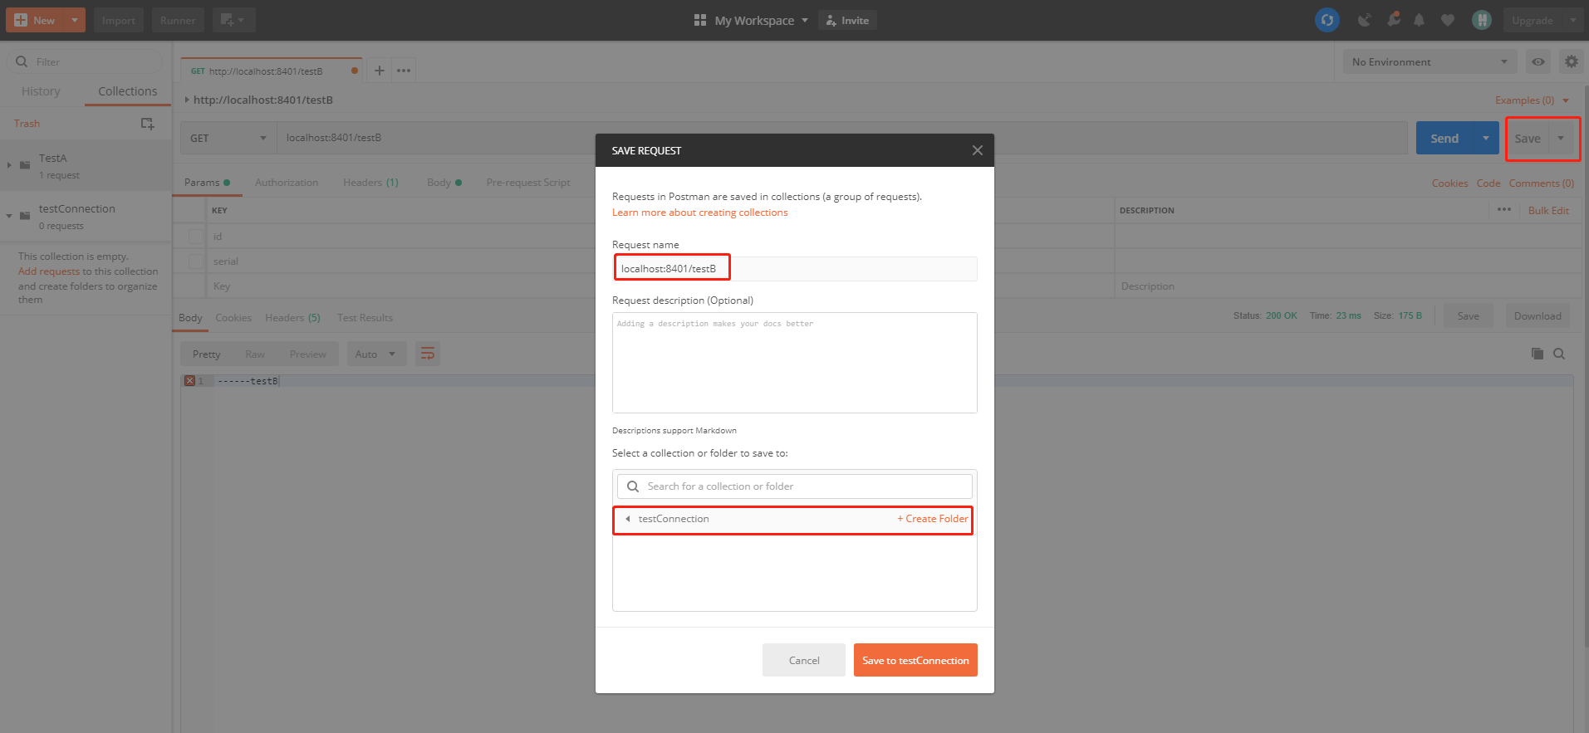
Task: Open the Send dropdown arrow
Action: pyautogui.click(x=1486, y=139)
